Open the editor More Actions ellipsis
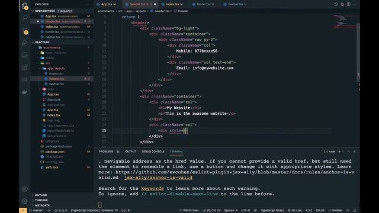This screenshot has width=379, height=213. [x=355, y=4]
